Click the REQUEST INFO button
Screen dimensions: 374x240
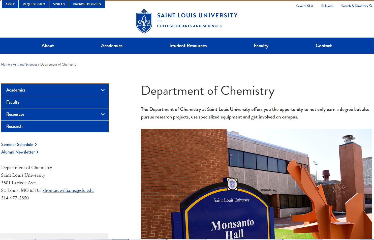pyautogui.click(x=34, y=4)
